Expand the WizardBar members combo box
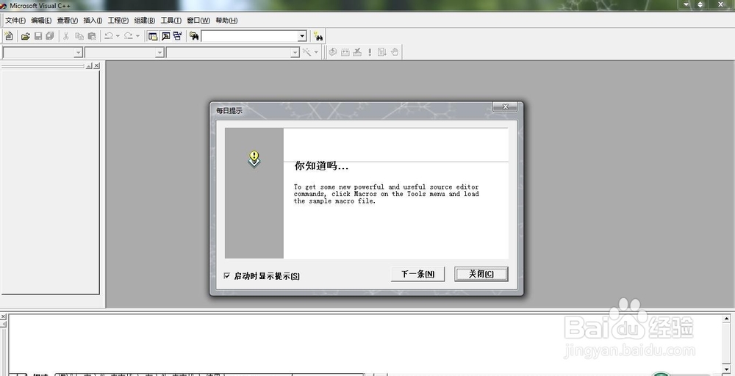Image resolution: width=735 pixels, height=376 pixels. click(295, 52)
